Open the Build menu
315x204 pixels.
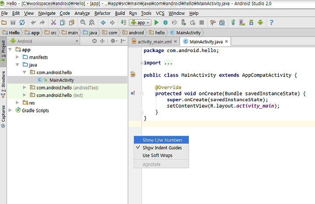(120, 13)
